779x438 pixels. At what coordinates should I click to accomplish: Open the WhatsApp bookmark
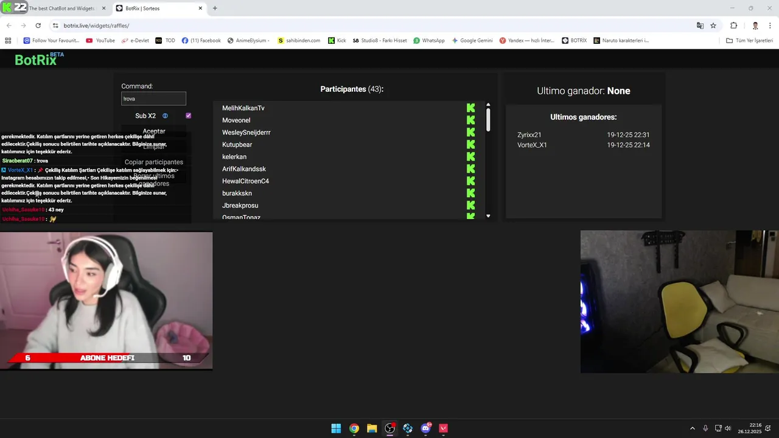(428, 41)
